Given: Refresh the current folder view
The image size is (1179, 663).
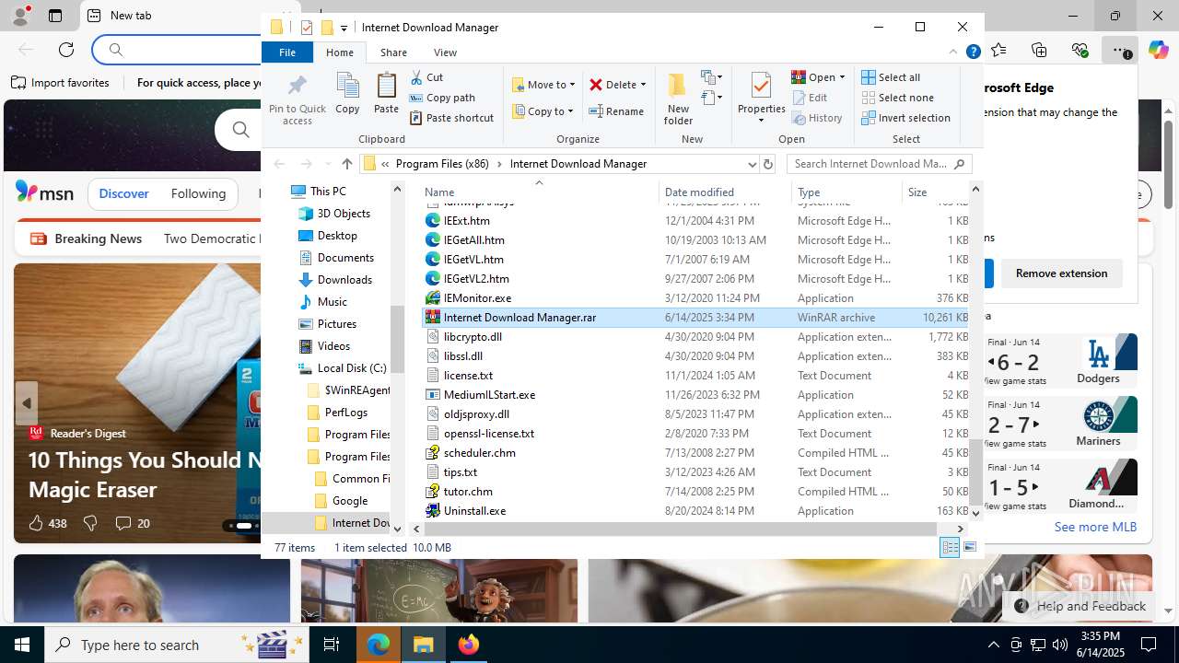Looking at the screenshot, I should pos(767,164).
